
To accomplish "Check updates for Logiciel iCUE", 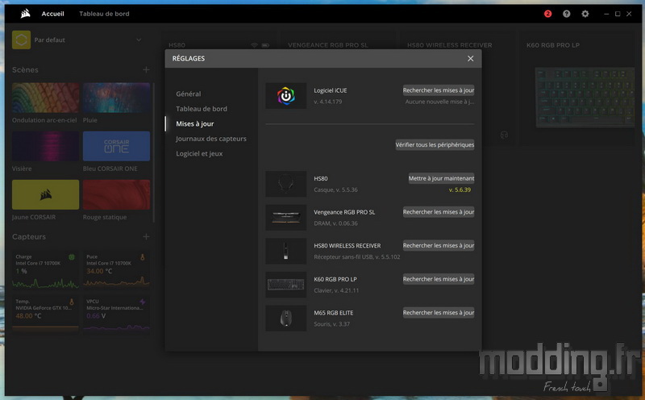I will [439, 90].
